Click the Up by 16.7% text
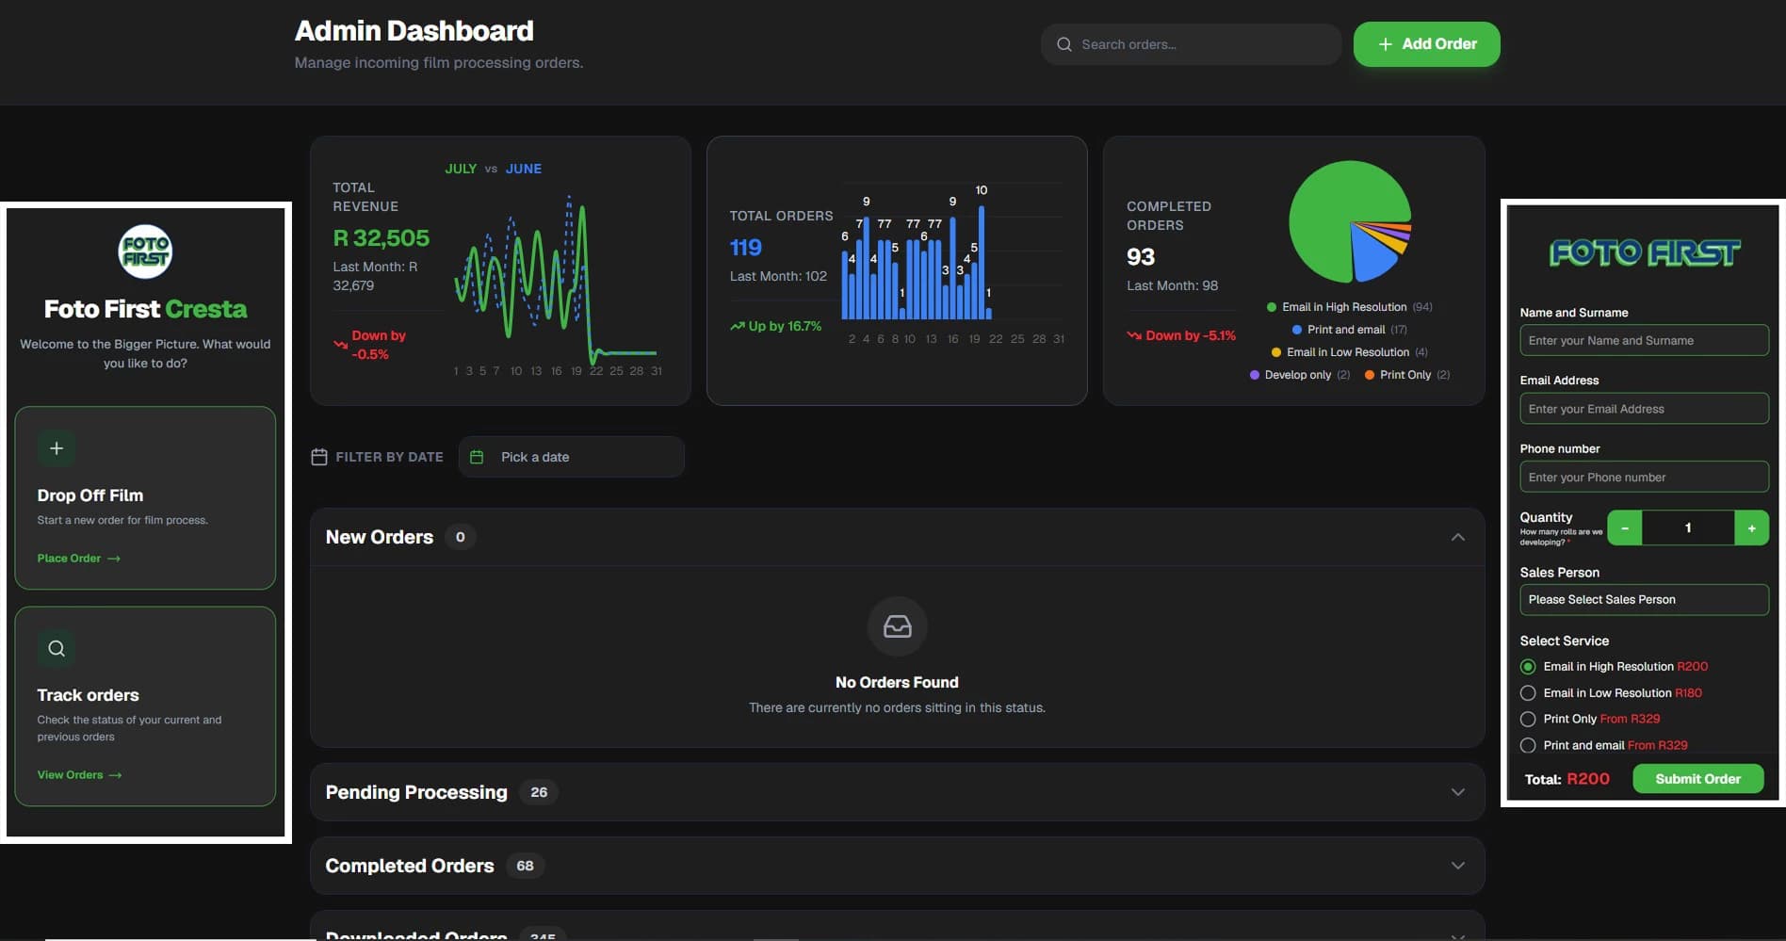1786x941 pixels. [x=785, y=326]
